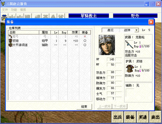
Task: Click the 士气 value field
Action: click(111, 93)
